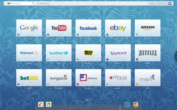The height and width of the screenshot is (110, 177).
Task: Select the first white page dot
Action: pos(87,100)
